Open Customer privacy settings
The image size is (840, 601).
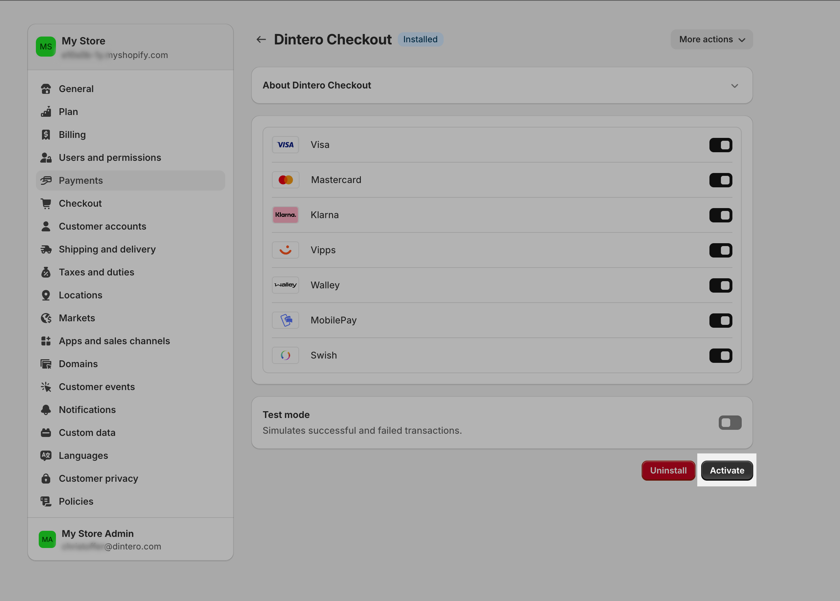click(x=130, y=479)
